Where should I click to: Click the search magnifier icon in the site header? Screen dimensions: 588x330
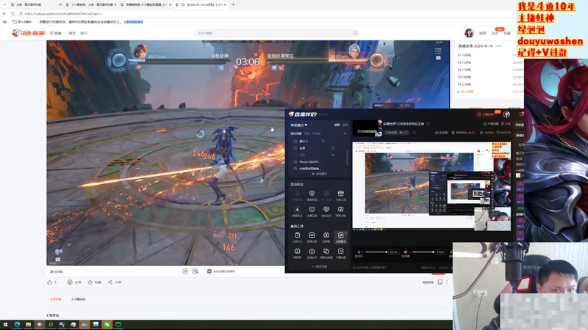point(355,33)
